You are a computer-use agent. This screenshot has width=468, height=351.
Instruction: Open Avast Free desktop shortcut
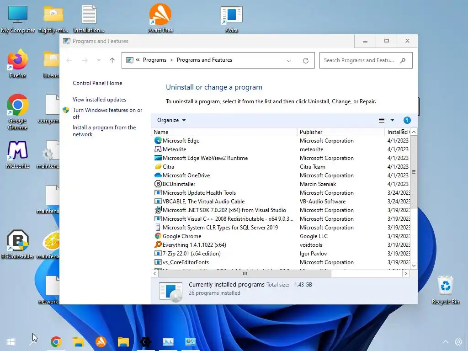(160, 18)
